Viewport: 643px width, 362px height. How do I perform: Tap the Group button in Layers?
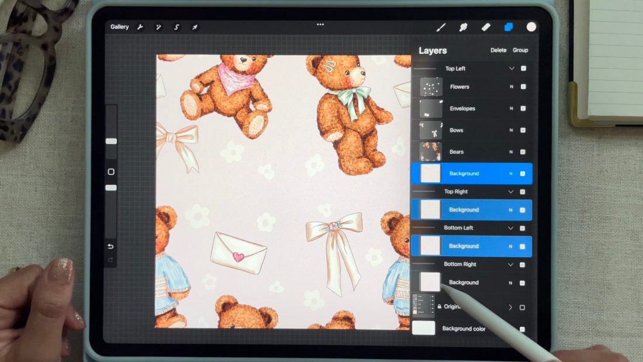tap(520, 50)
